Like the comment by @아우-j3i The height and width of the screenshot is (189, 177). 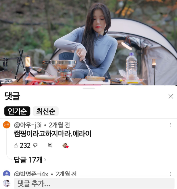click(x=16, y=145)
